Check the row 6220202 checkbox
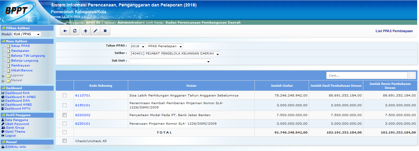The height and width of the screenshot is (151, 419). click(x=64, y=115)
